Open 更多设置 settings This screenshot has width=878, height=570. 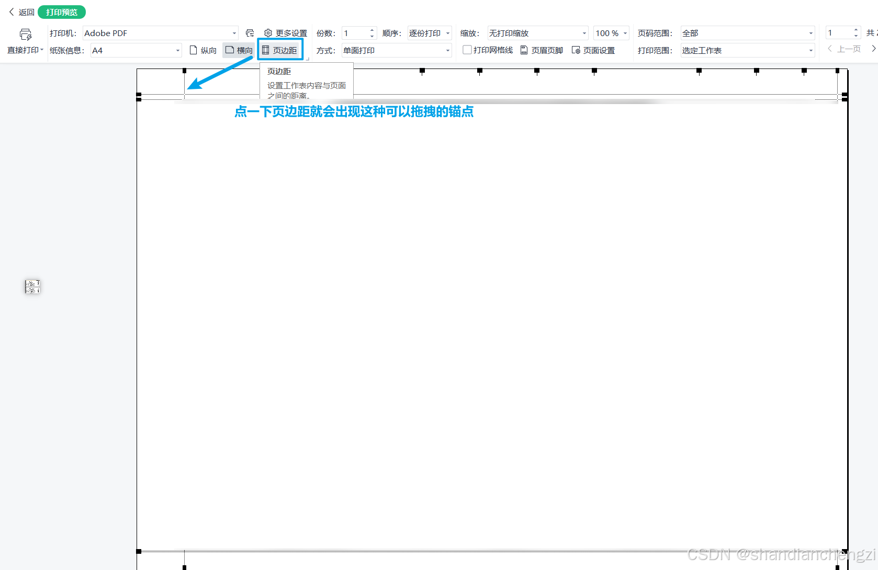[x=285, y=33]
